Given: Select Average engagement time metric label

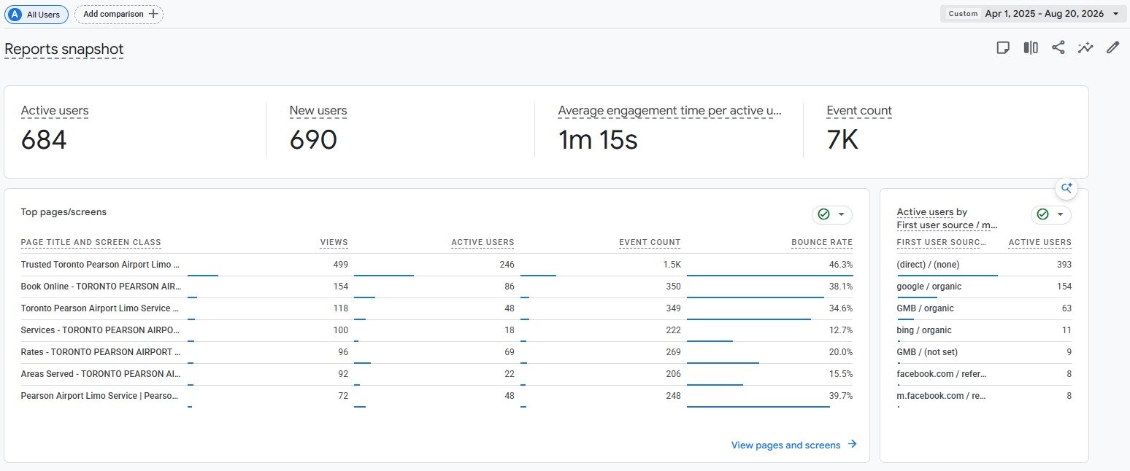Looking at the screenshot, I should pos(670,111).
